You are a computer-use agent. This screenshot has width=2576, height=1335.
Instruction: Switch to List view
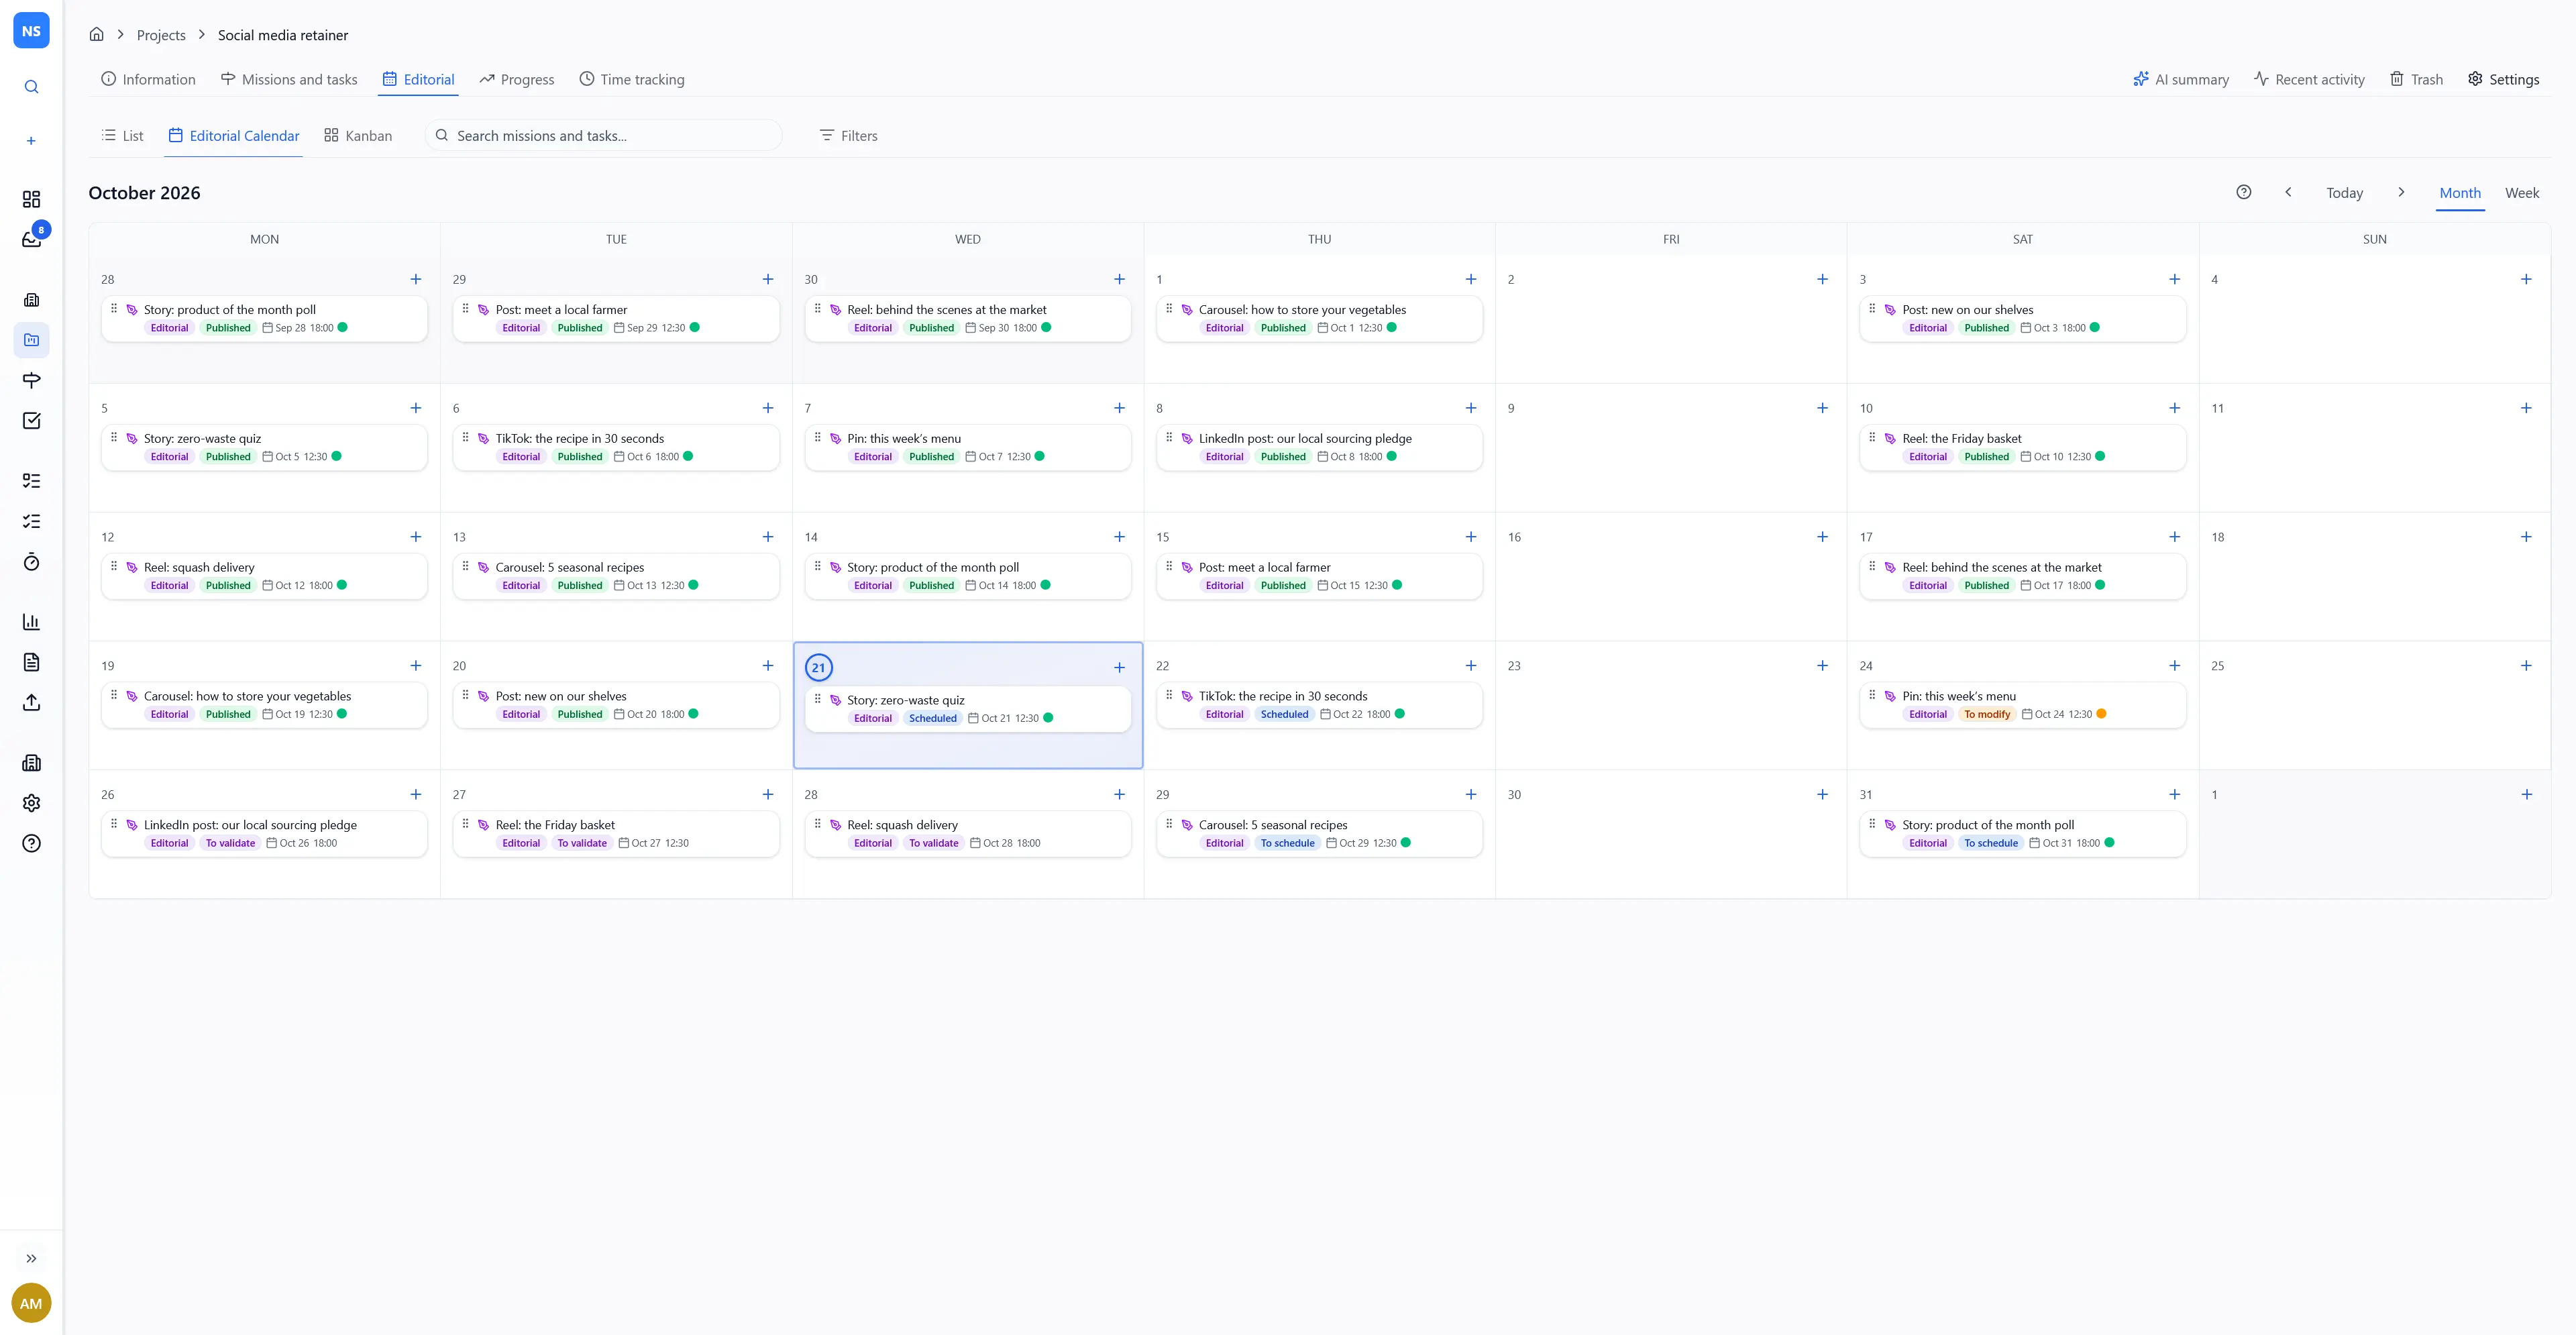122,136
